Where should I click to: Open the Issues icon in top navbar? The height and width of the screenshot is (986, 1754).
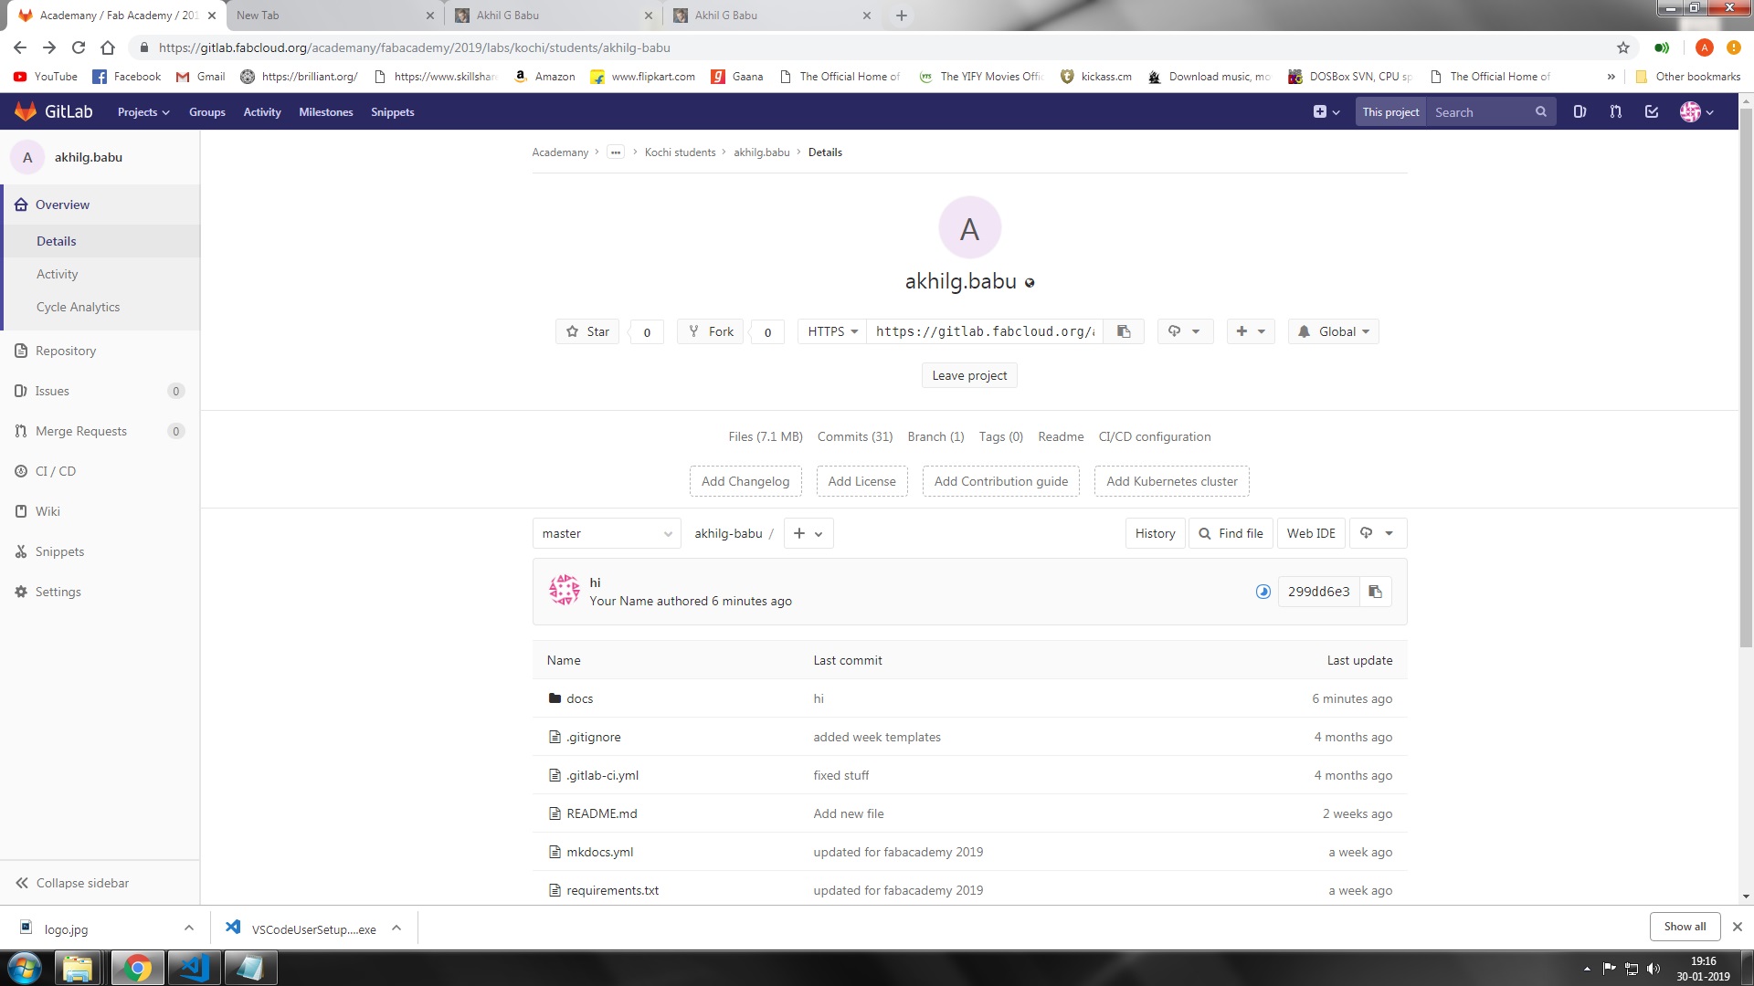coord(1580,111)
